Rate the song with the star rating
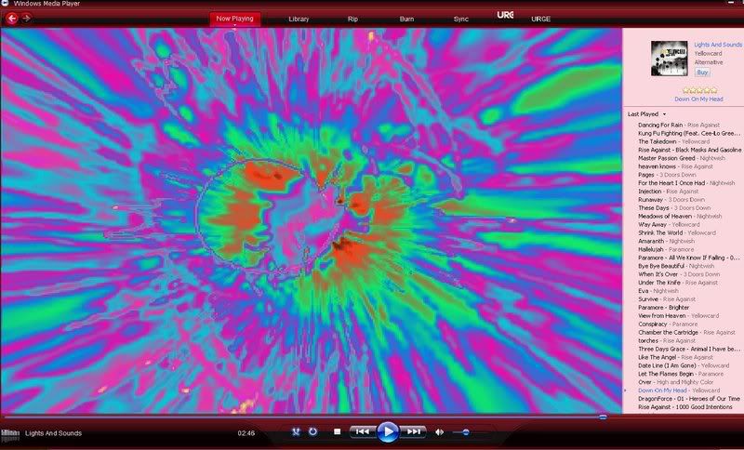The height and width of the screenshot is (450, 744). tap(700, 90)
